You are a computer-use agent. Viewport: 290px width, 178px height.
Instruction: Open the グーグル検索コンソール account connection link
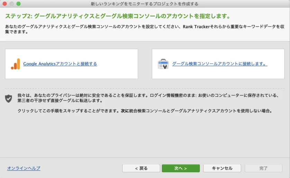click(220, 64)
